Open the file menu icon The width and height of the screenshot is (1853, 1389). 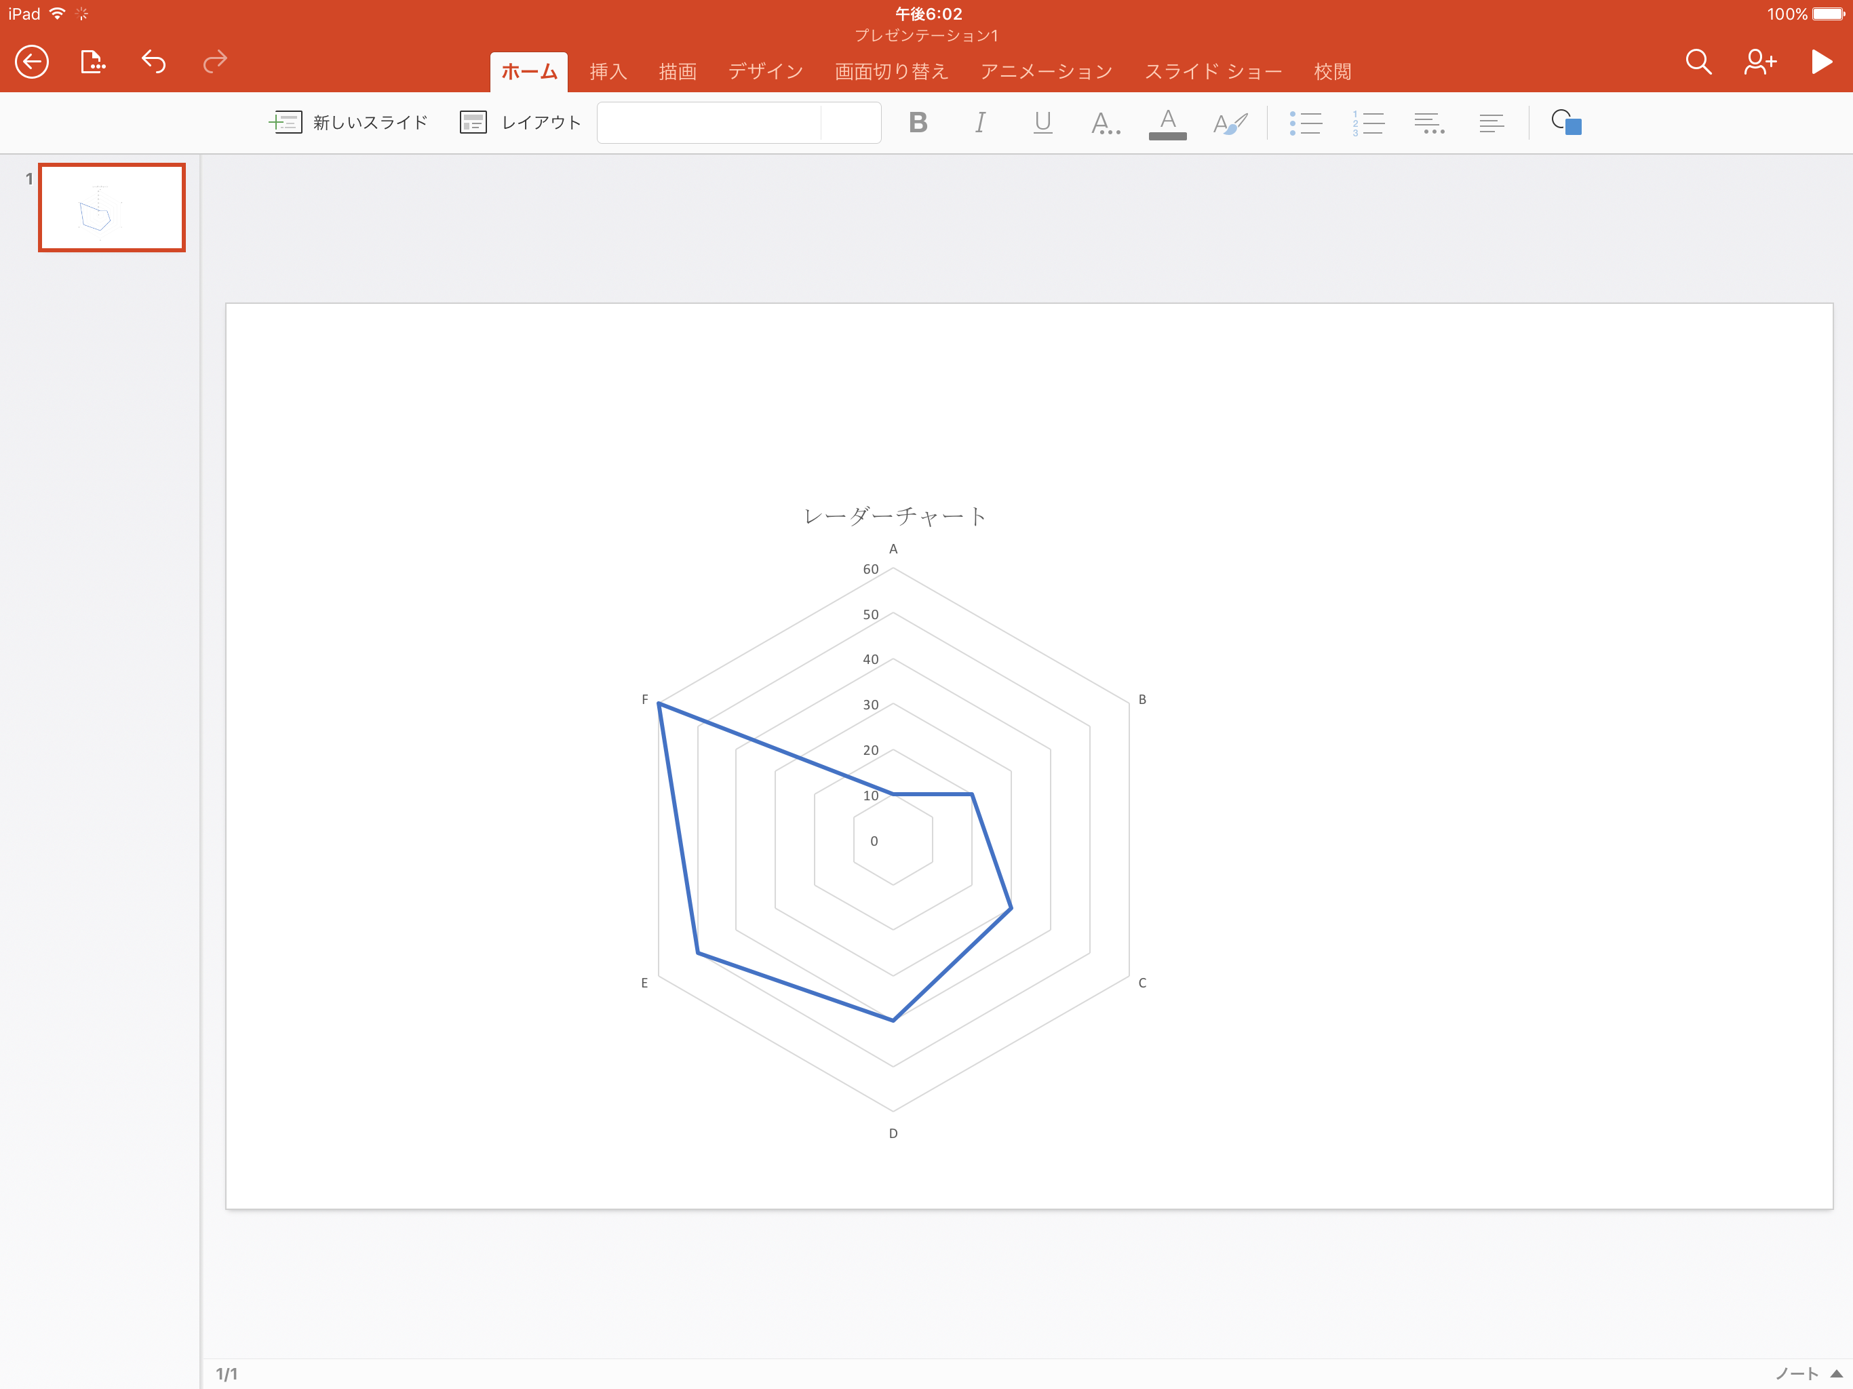click(92, 62)
